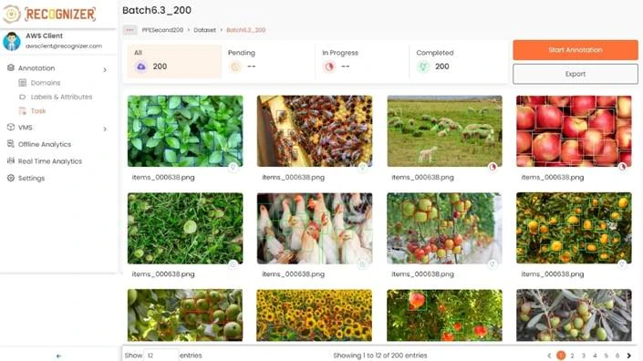The width and height of the screenshot is (643, 361).
Task: Click the status badge on the bees thumbnail
Action: click(362, 167)
